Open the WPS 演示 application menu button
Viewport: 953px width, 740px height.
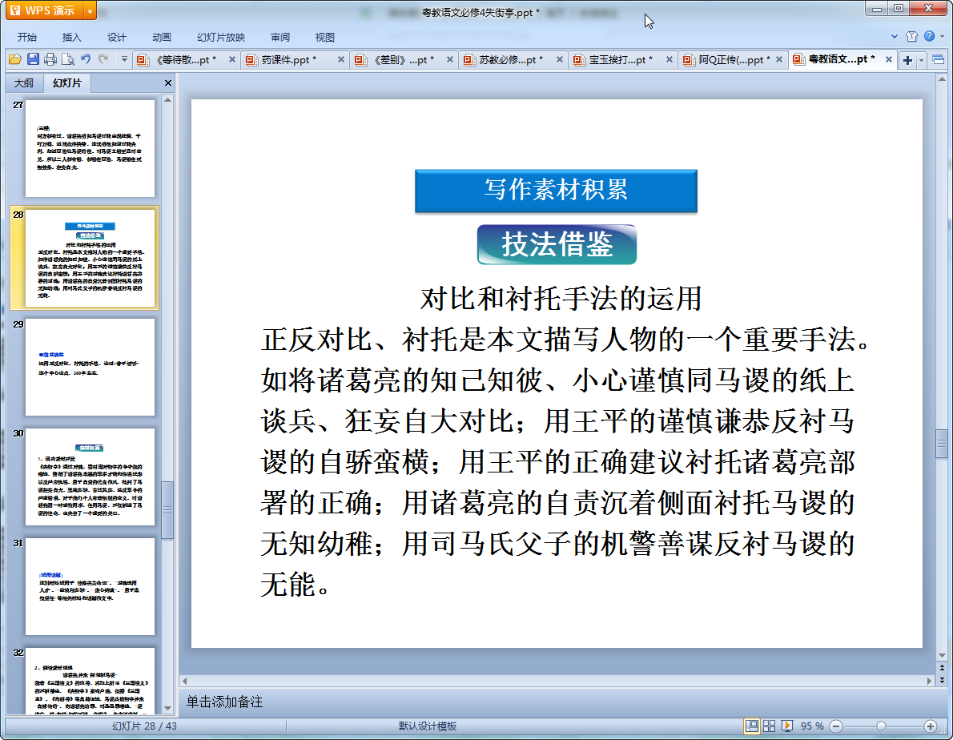[x=44, y=10]
